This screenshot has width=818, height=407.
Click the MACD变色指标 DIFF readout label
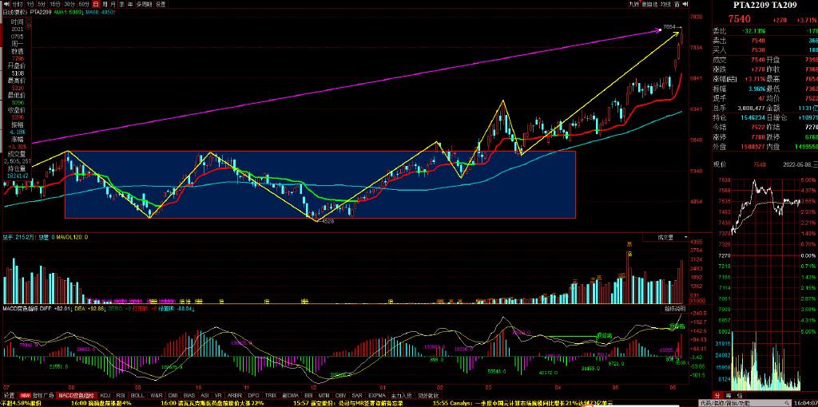36,309
